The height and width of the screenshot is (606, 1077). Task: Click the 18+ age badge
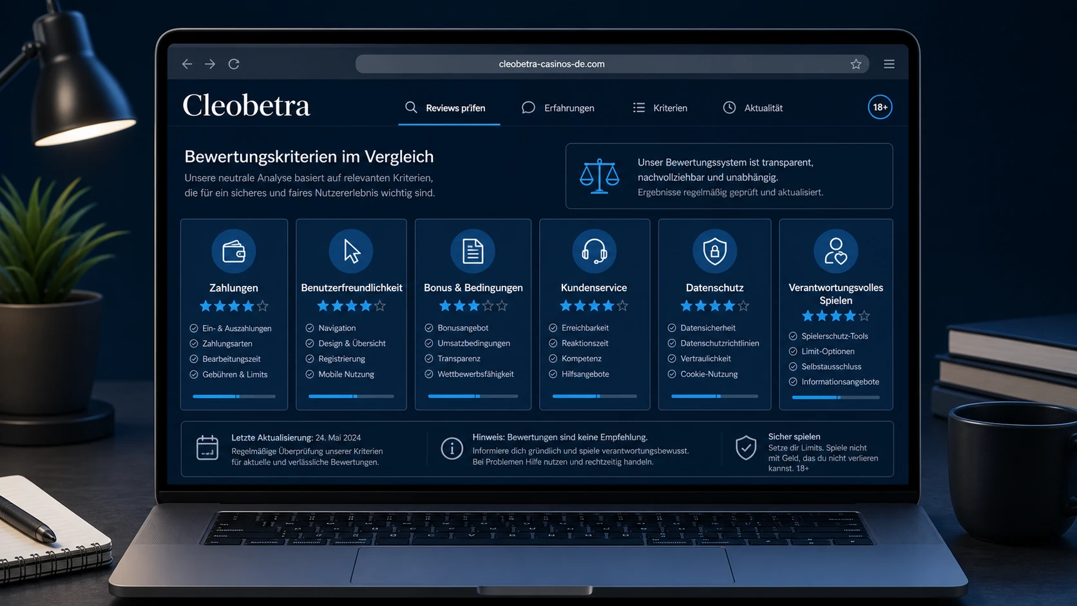(x=880, y=107)
